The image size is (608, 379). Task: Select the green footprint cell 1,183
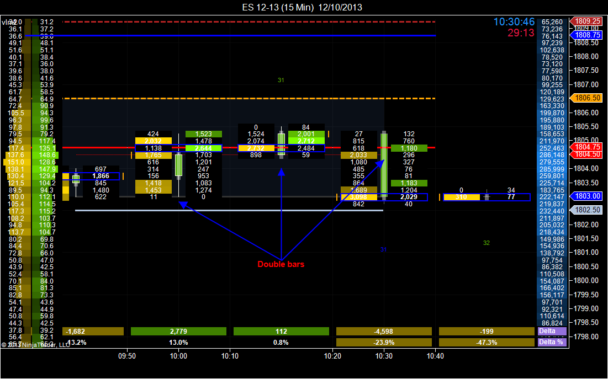(x=409, y=183)
